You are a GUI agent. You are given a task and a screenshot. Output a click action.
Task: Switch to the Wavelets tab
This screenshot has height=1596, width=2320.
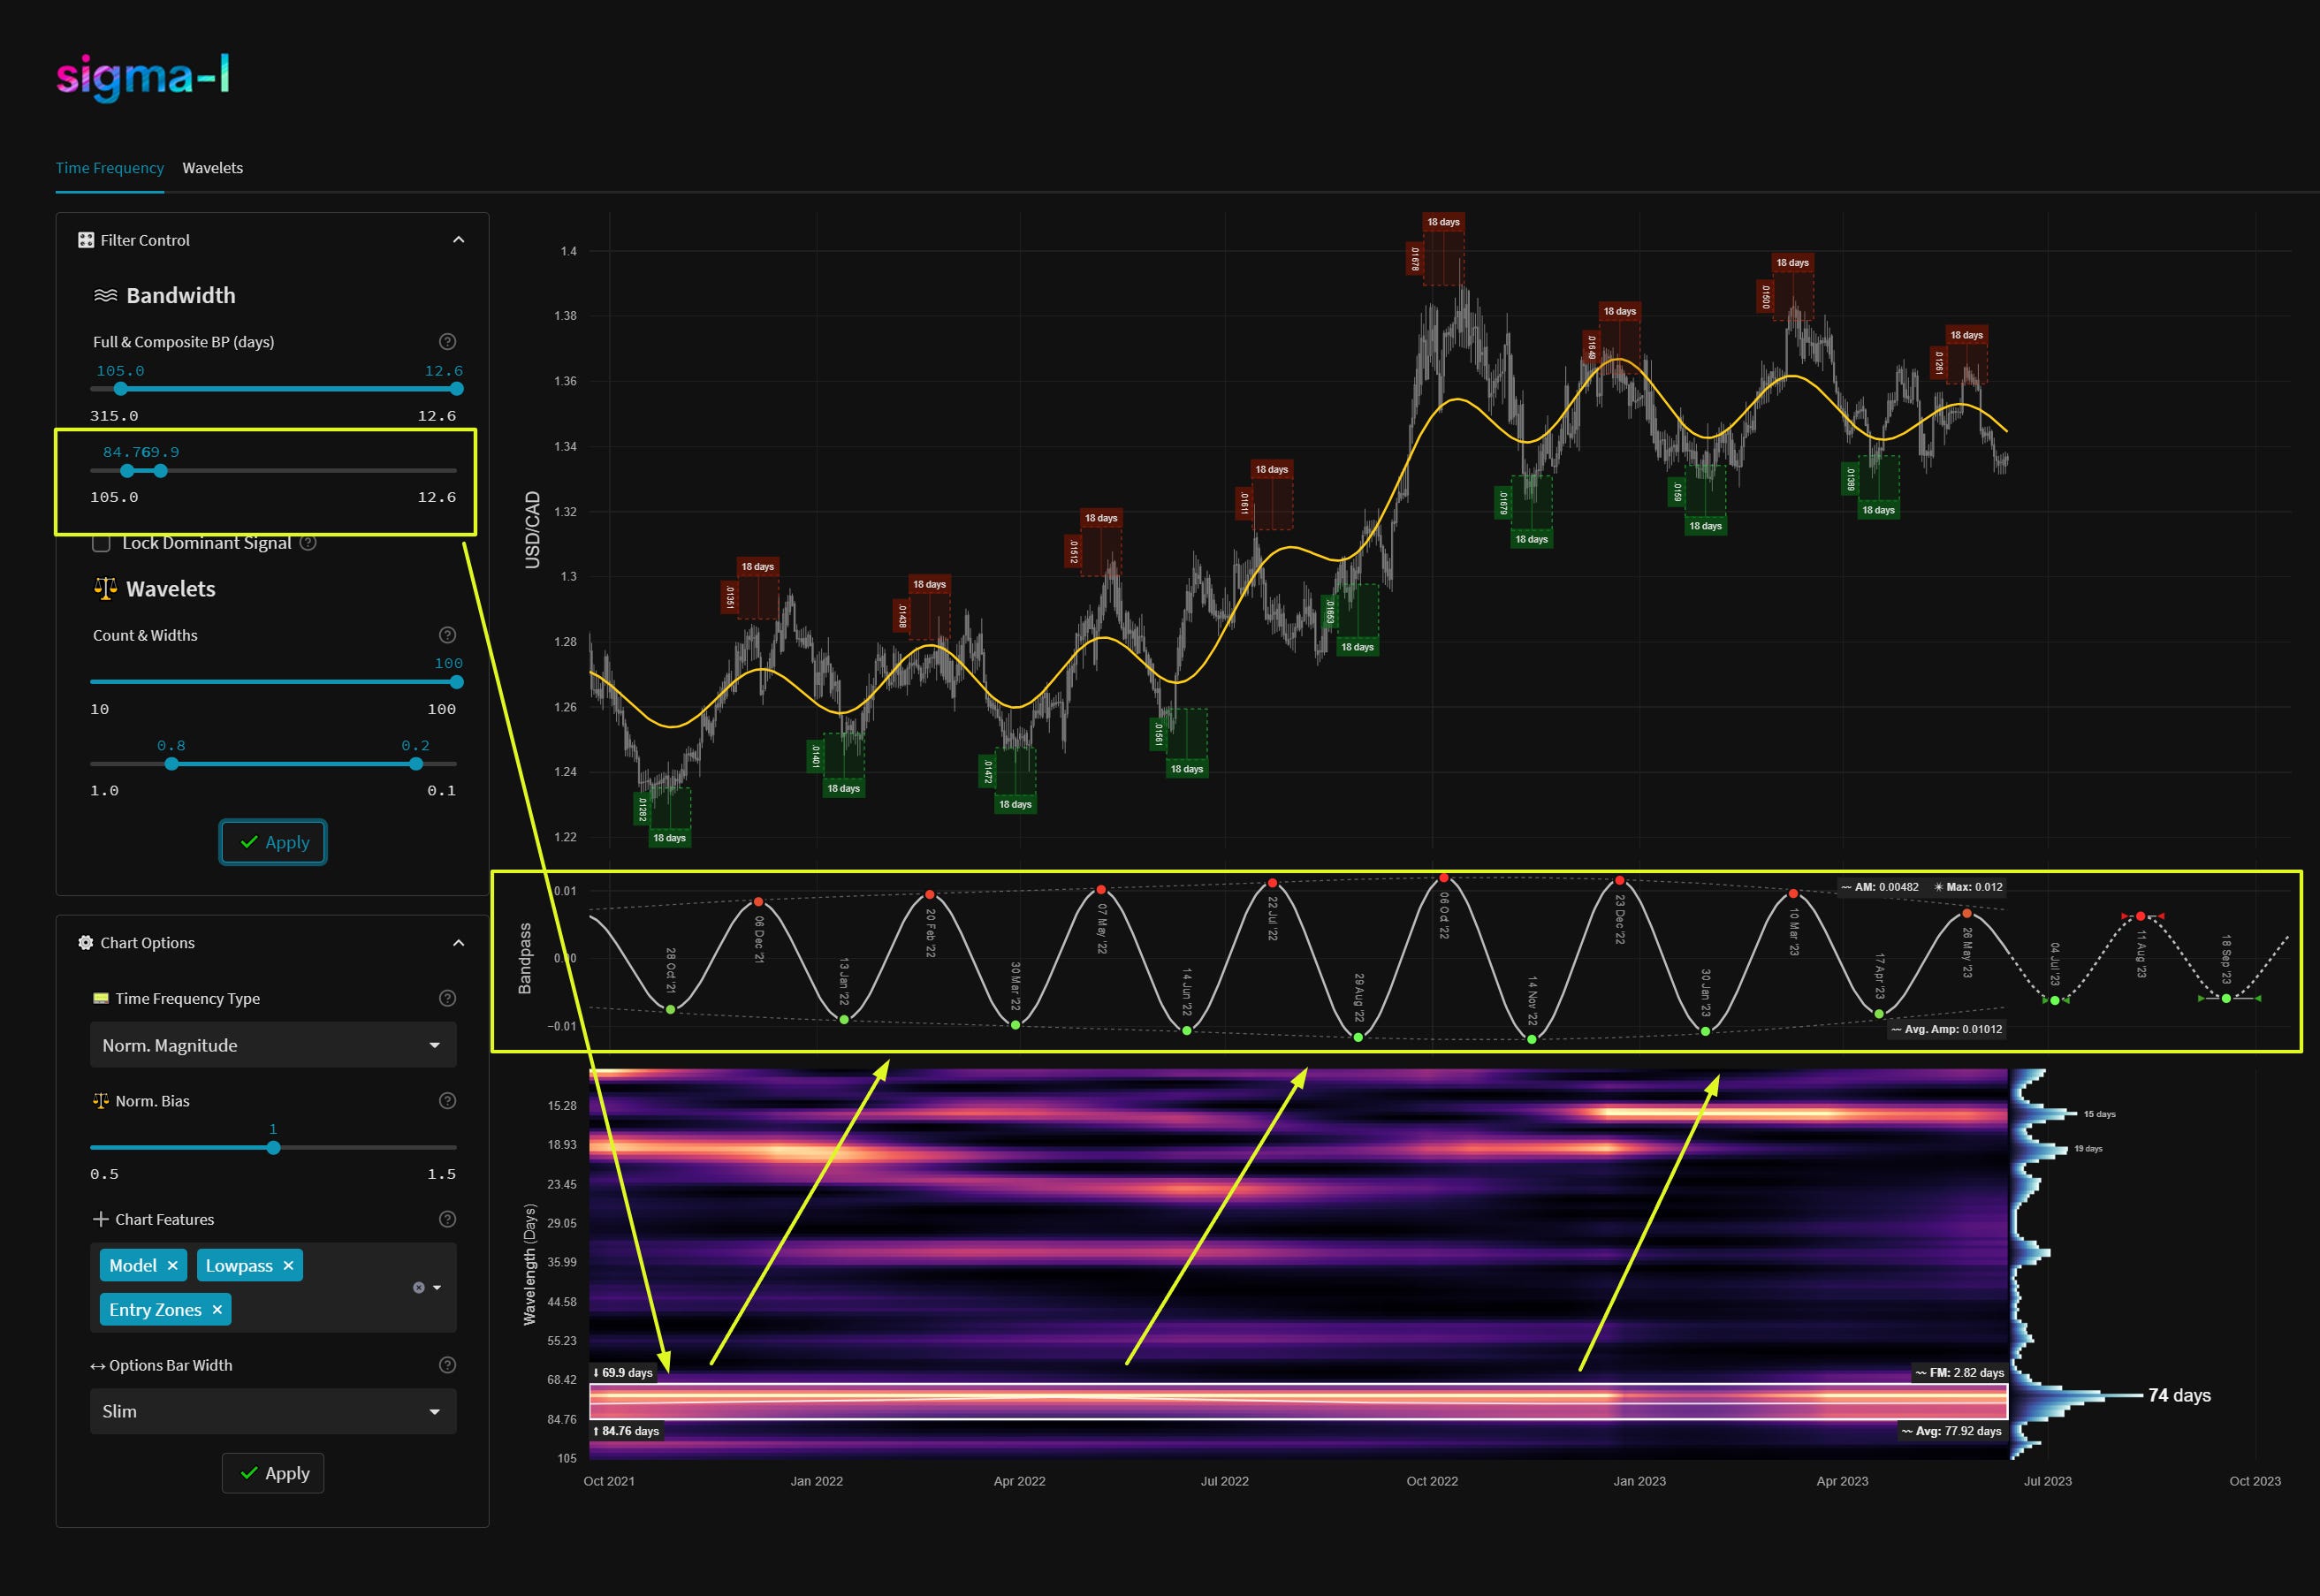tap(212, 167)
